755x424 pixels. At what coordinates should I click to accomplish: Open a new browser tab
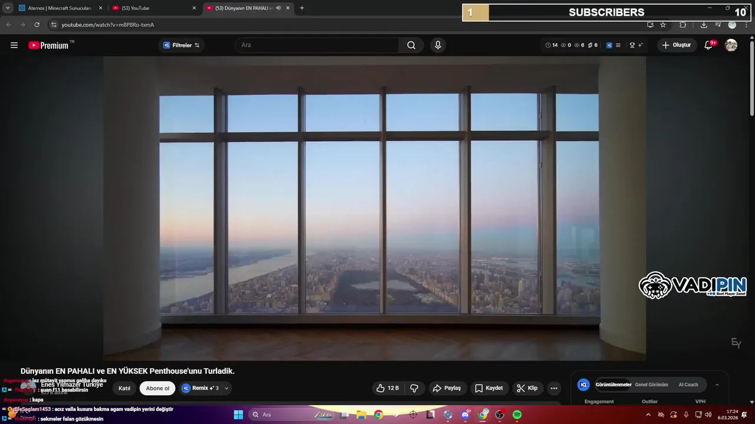pyautogui.click(x=302, y=8)
